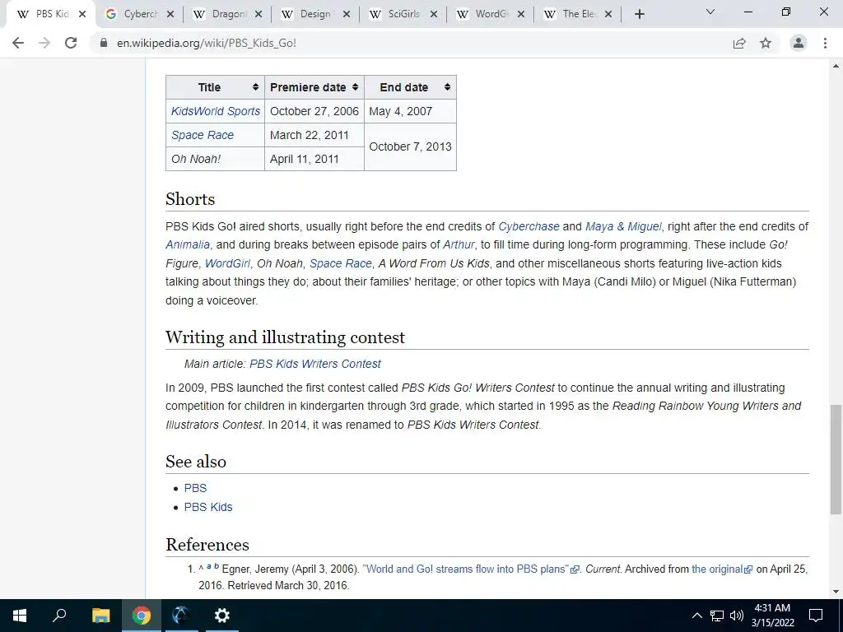Open network status tray icon

pos(717,616)
